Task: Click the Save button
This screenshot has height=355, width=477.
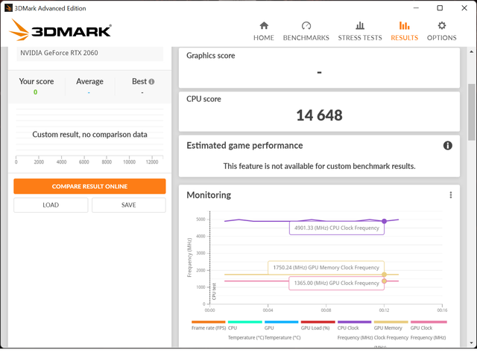Action: point(129,205)
